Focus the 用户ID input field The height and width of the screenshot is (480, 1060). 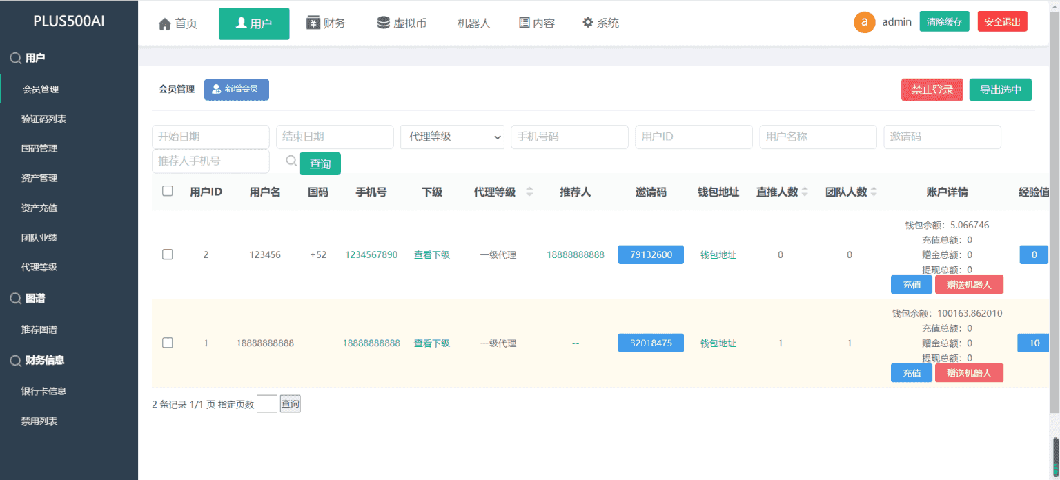(694, 137)
